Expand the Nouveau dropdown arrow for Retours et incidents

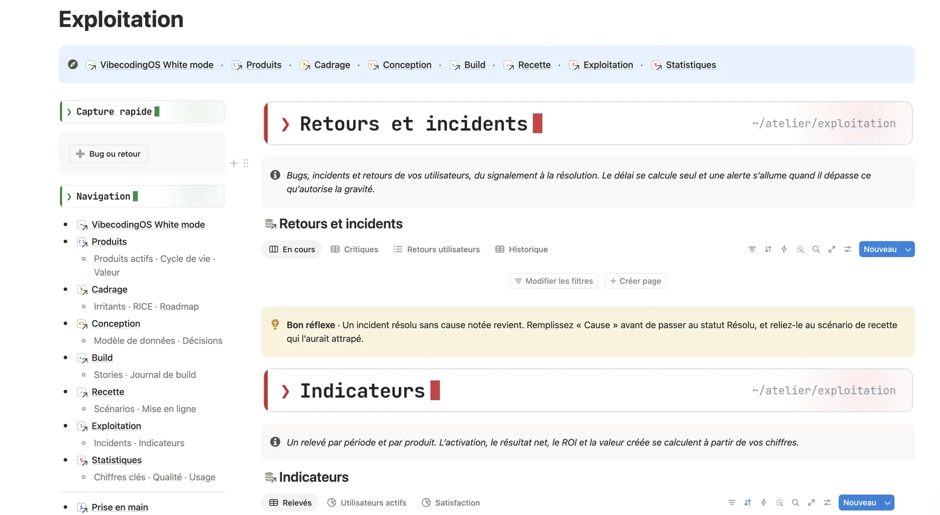coord(908,250)
